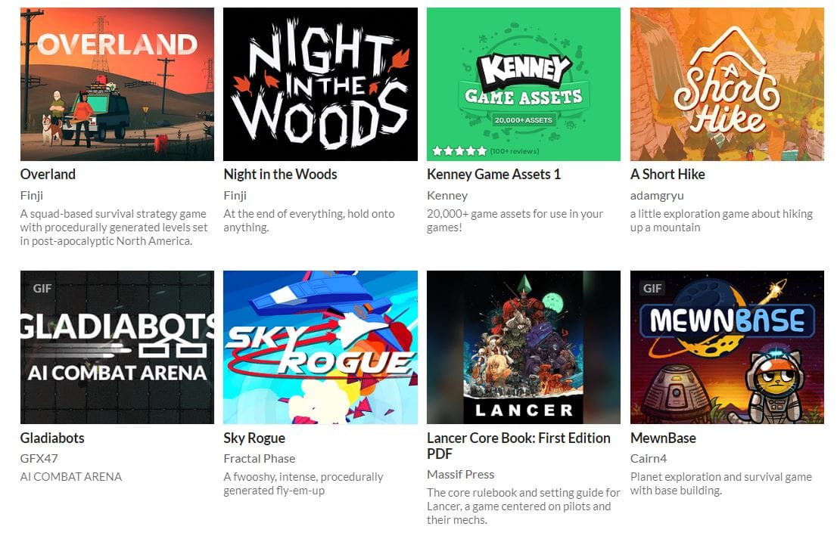Open the MewnBase cover image
This screenshot has height=542, width=837.
(x=727, y=348)
